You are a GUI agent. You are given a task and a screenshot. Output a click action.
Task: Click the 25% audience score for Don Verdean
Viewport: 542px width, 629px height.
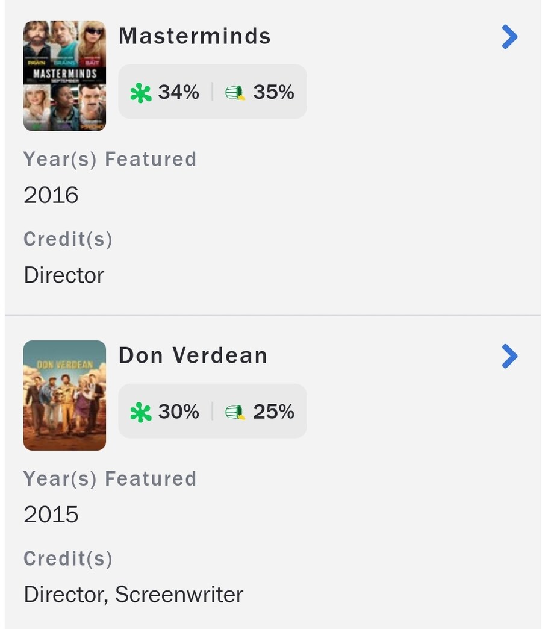pyautogui.click(x=273, y=412)
